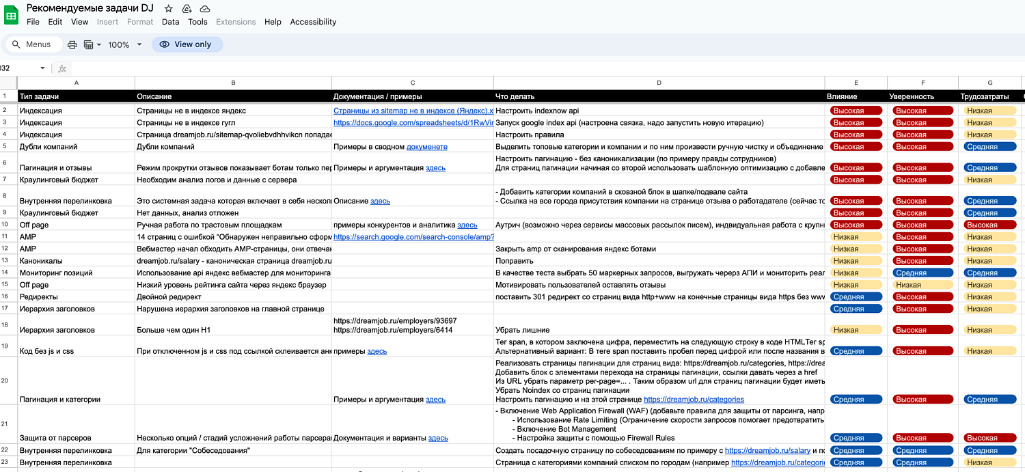Open здесь link in Off page row 10
The image size is (1025, 472).
click(x=467, y=225)
